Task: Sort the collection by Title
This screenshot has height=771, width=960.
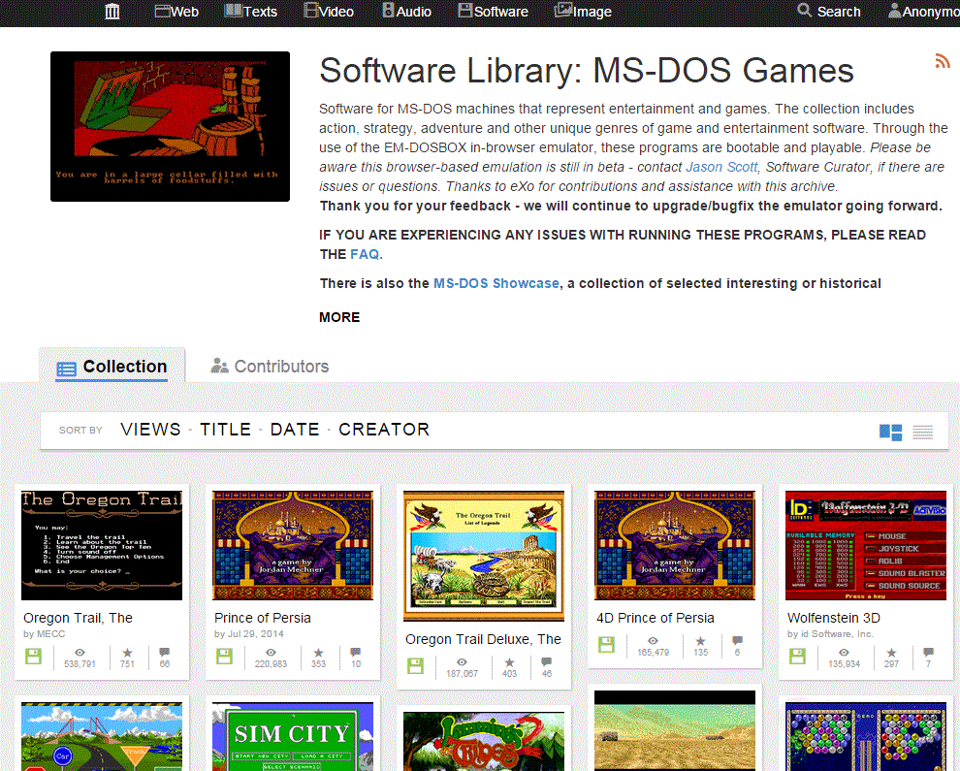Action: 225,430
